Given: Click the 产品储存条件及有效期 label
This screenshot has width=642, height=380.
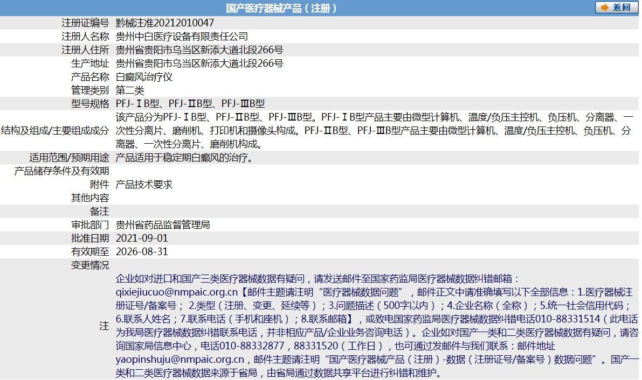Looking at the screenshot, I should [62, 171].
